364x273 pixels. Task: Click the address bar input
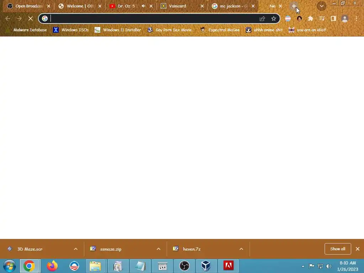153,18
